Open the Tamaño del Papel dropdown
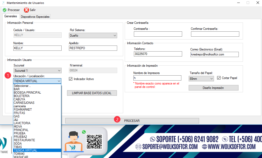The width and height of the screenshot is (262, 158). [201, 78]
